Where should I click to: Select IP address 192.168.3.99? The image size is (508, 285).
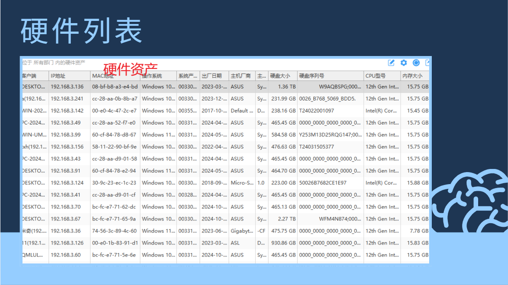[x=66, y=135]
